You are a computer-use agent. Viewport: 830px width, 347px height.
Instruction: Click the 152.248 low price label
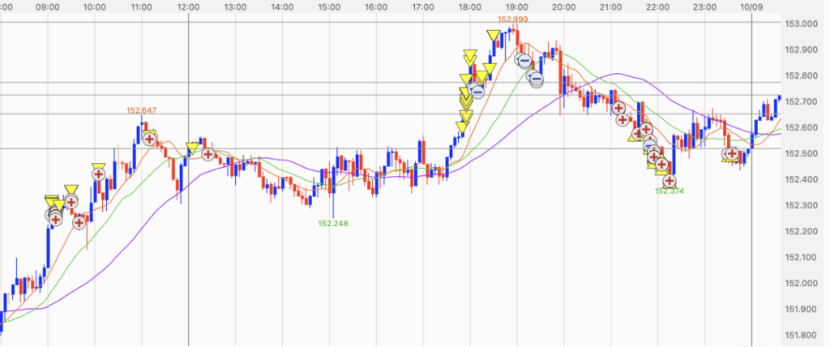coord(333,223)
